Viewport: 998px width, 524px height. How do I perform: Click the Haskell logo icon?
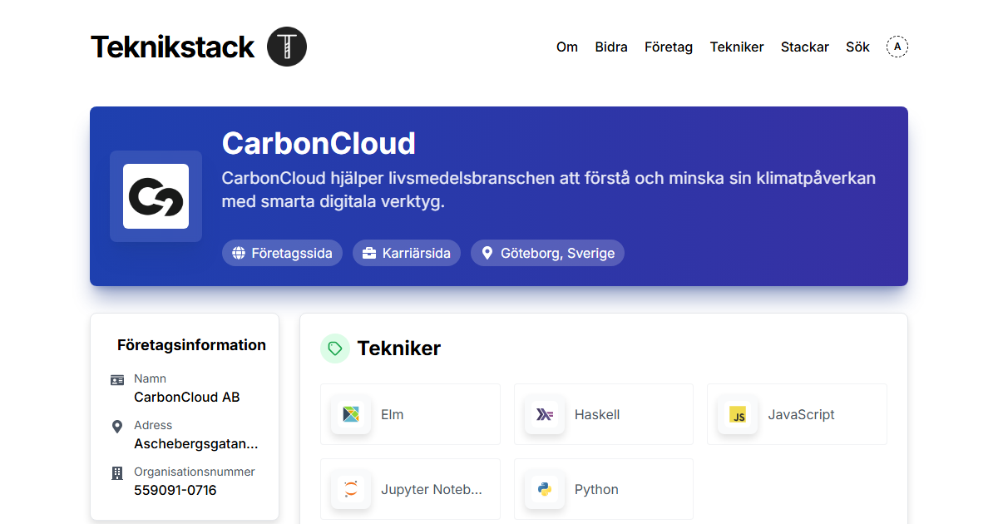pyautogui.click(x=545, y=414)
